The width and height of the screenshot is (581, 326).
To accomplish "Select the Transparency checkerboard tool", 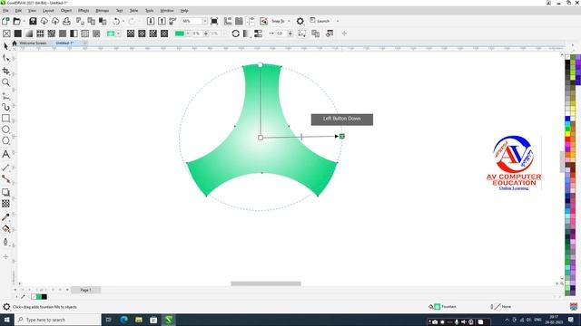I will click(x=5, y=203).
